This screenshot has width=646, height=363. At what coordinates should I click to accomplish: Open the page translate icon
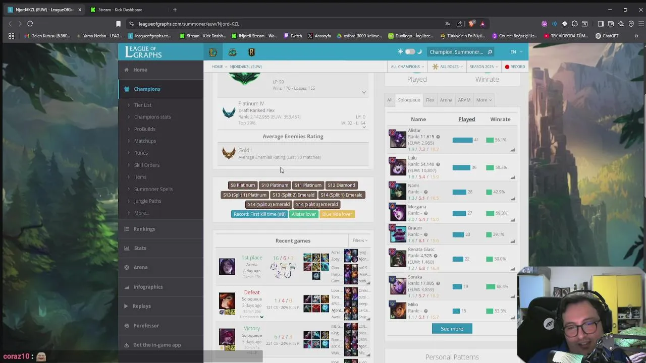[x=448, y=24]
